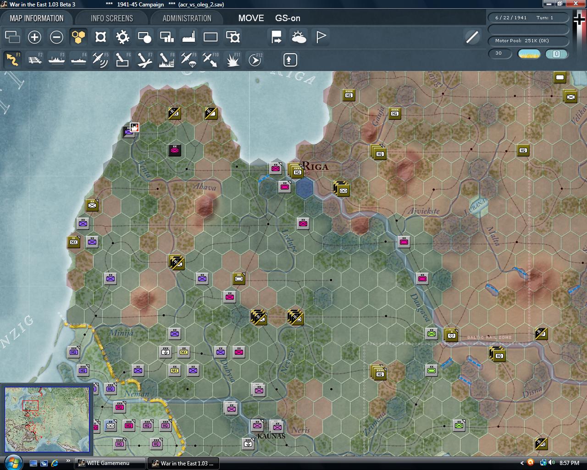Click the naval port marker on the coast
This screenshot has width=587, height=470.
[134, 127]
